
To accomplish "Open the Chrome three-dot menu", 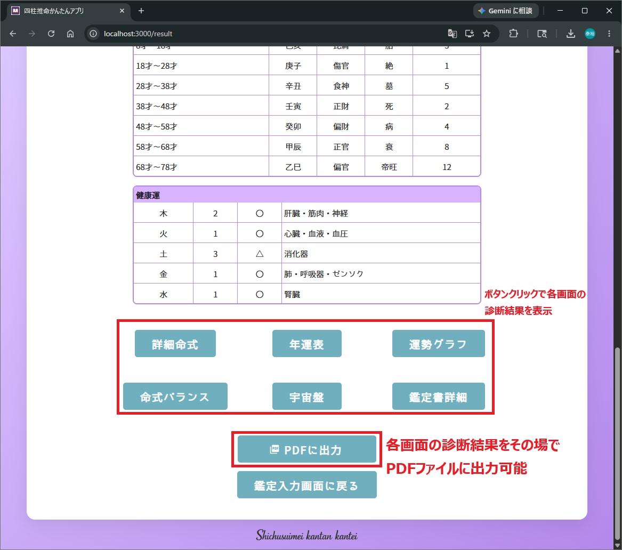I will coord(609,34).
